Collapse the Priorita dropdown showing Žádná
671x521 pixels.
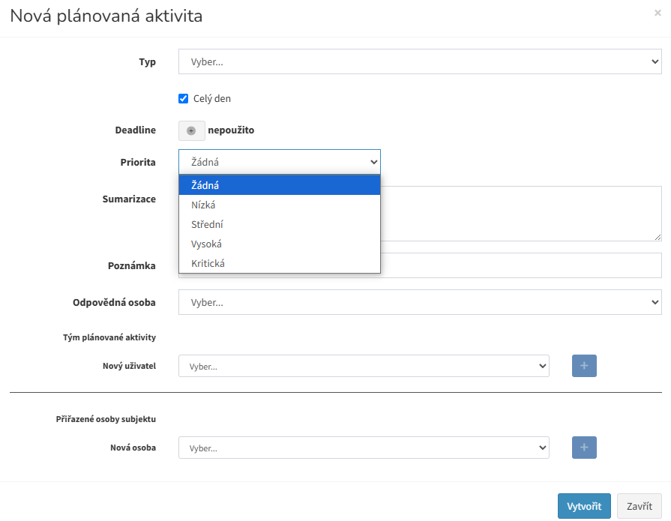point(280,162)
